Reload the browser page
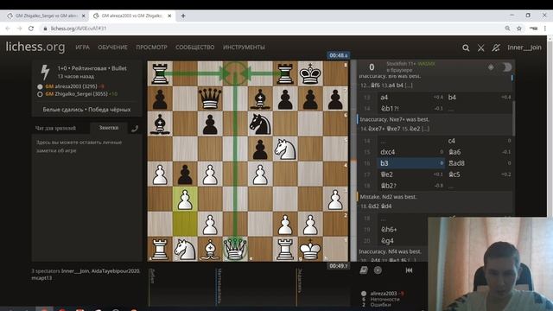The width and height of the screenshot is (553, 311). coord(31,29)
